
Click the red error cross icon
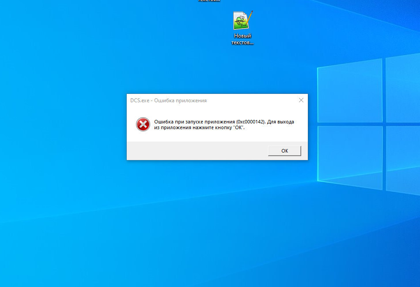click(x=143, y=124)
